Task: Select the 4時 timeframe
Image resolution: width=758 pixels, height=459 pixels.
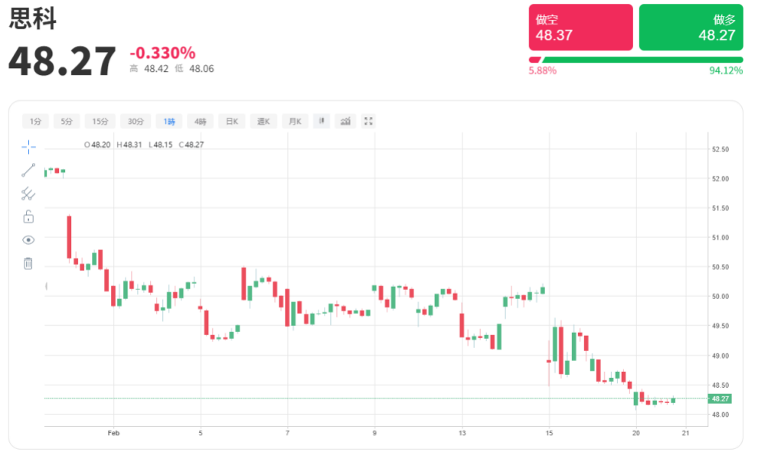Action: point(201,121)
